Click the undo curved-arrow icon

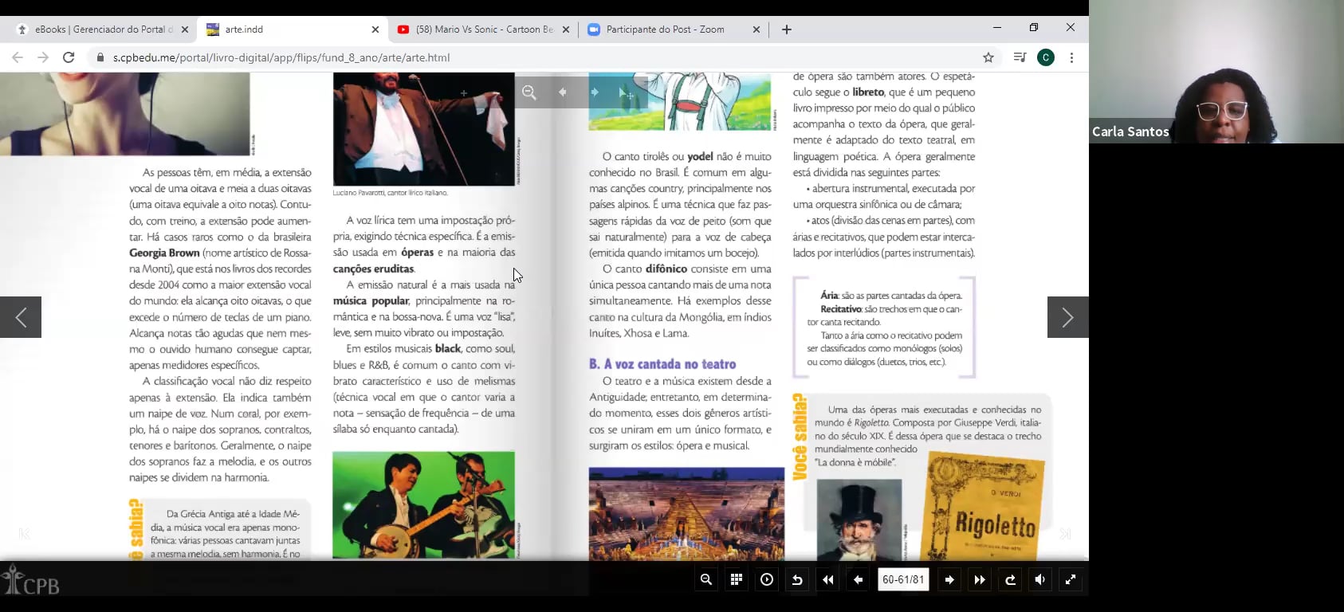[x=797, y=579]
